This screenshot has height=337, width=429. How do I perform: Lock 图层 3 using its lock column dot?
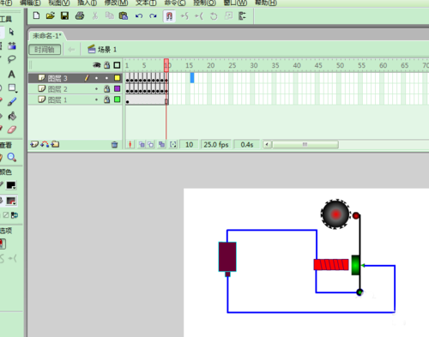[107, 78]
